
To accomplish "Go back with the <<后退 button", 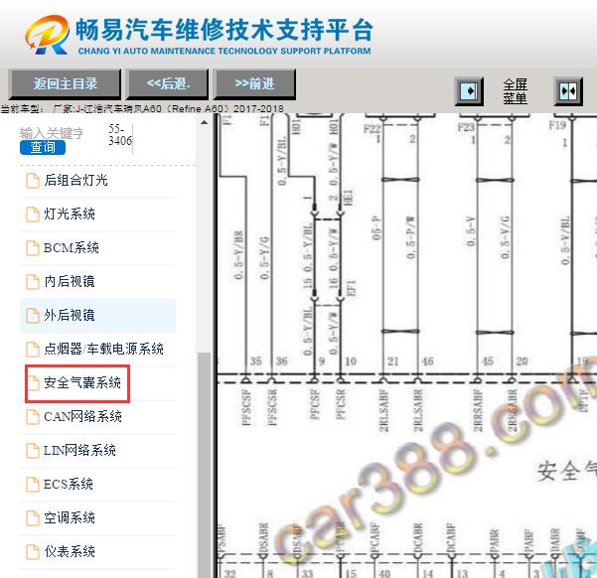I will pos(168,83).
